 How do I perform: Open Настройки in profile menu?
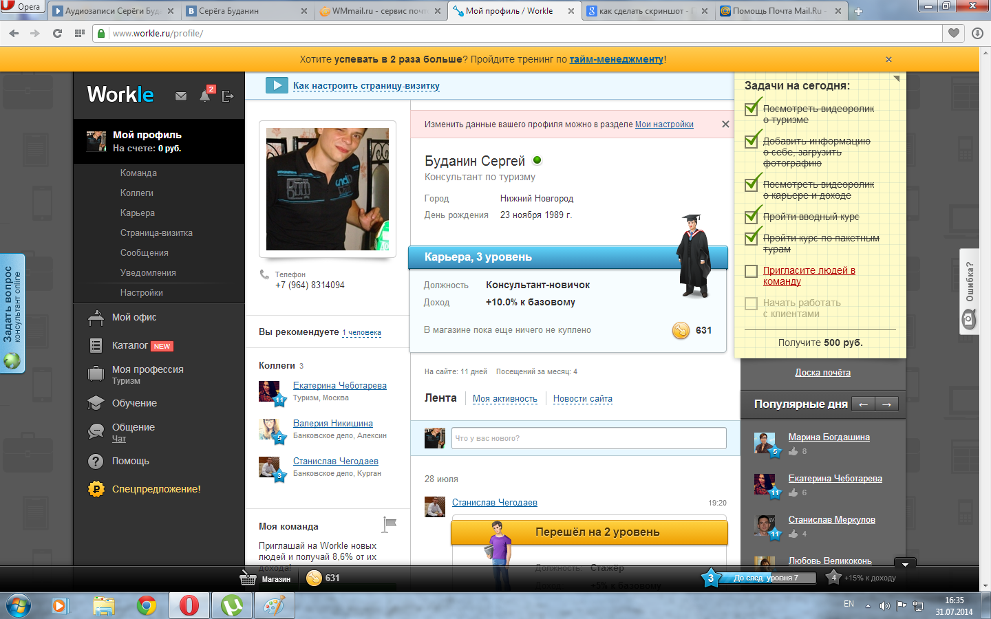[142, 293]
